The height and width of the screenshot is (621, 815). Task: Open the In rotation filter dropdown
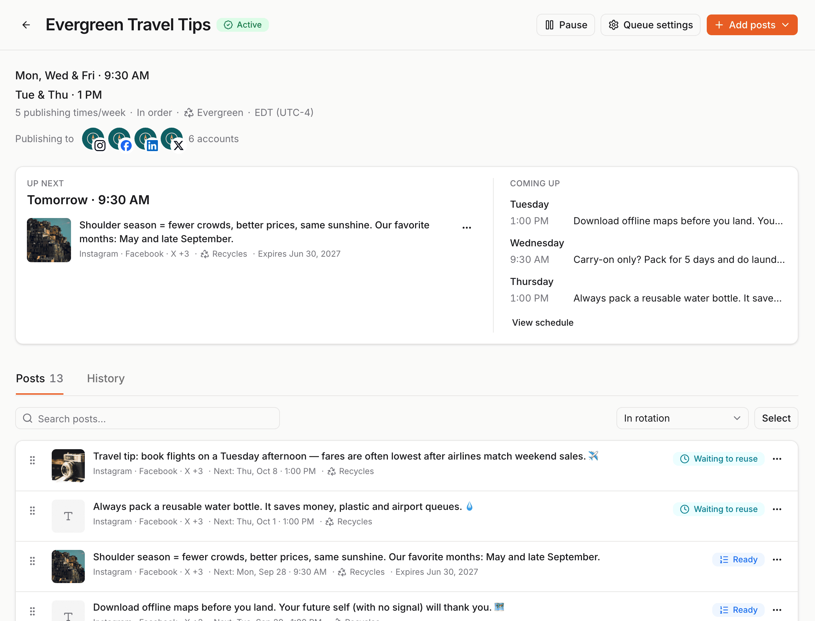[x=682, y=418]
